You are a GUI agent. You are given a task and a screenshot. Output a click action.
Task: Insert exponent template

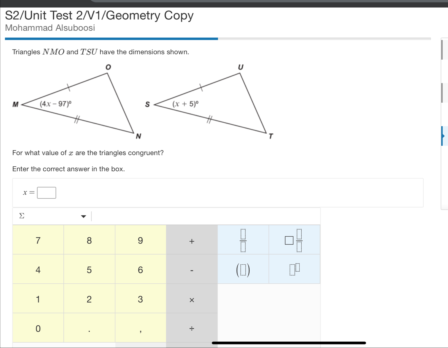point(294,270)
